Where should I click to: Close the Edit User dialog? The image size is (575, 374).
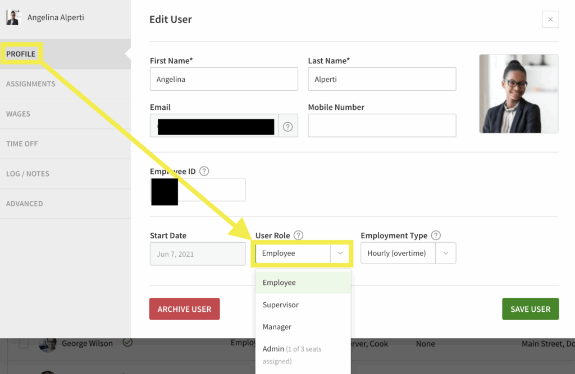550,20
